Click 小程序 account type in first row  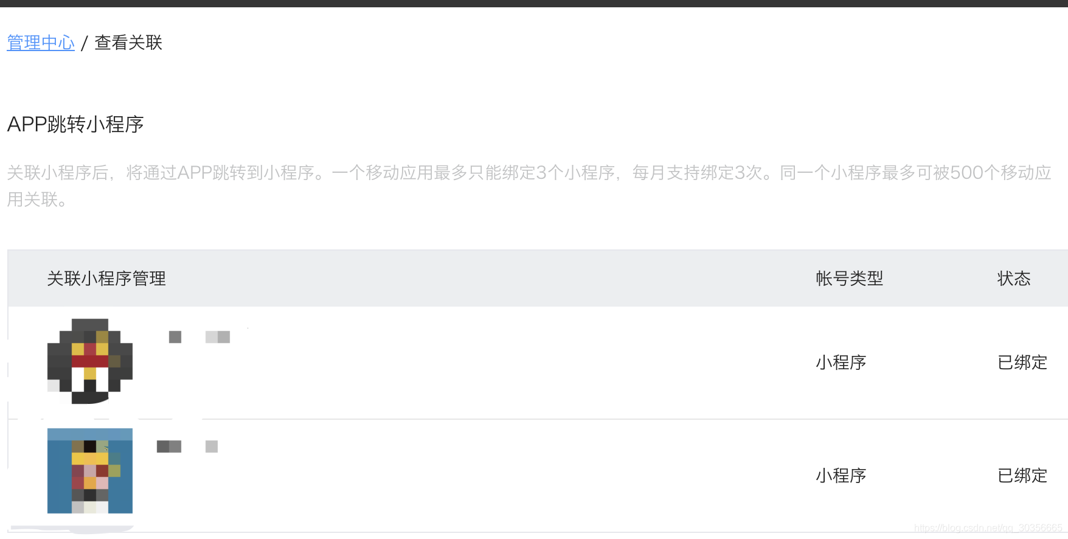click(841, 363)
